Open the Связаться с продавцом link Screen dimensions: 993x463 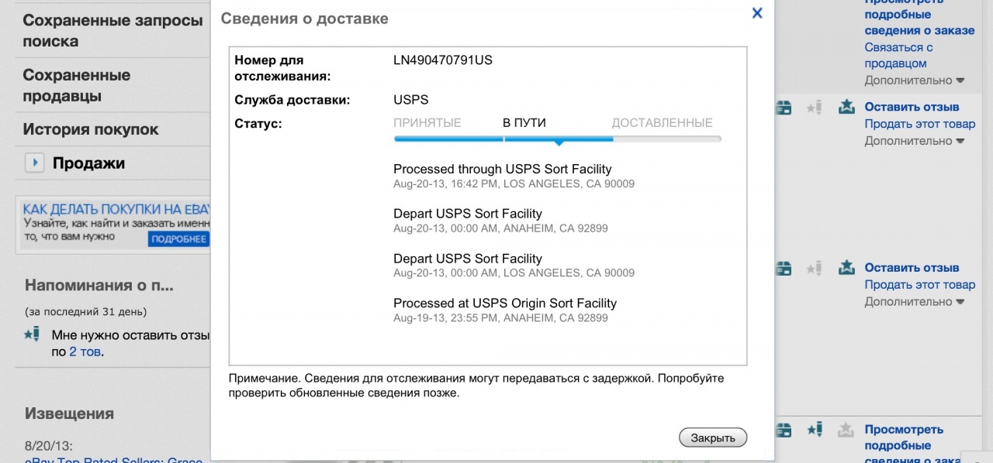pos(898,56)
